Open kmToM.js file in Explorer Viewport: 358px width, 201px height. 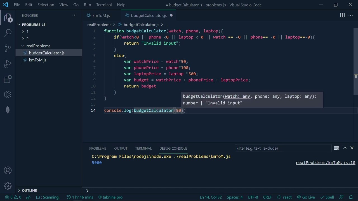pyautogui.click(x=37, y=60)
